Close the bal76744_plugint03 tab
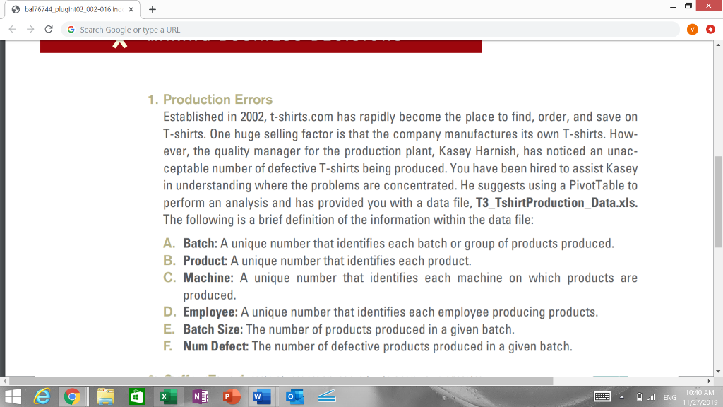 (131, 9)
